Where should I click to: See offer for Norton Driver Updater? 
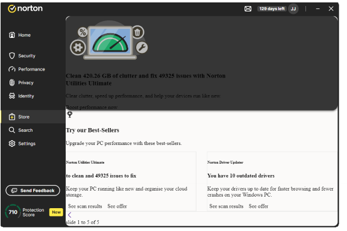[258, 206]
